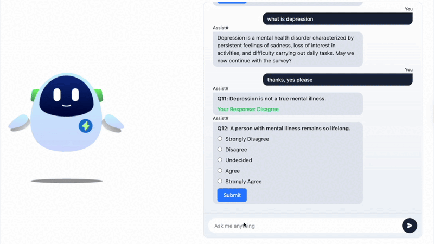Click the green 'Your Response: Disagree' text
This screenshot has width=434, height=244.
click(x=248, y=109)
